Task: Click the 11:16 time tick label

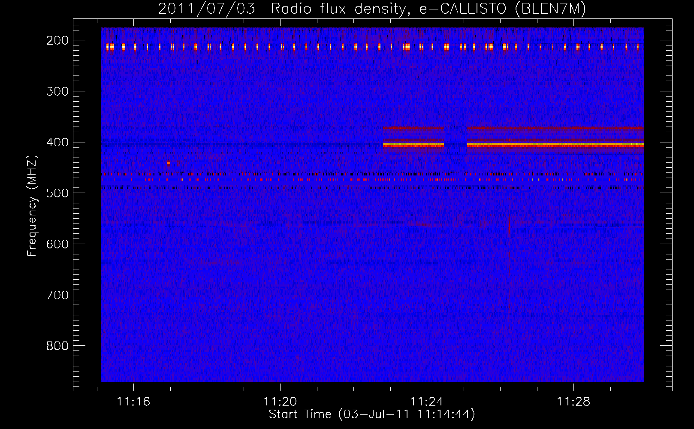Action: pyautogui.click(x=133, y=402)
